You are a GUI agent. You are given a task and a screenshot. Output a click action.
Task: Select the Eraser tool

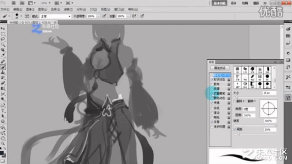(x=3, y=83)
